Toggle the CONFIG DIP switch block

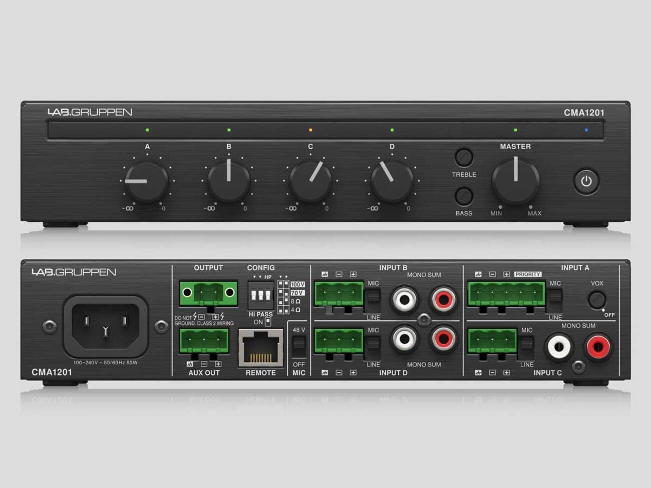pyautogui.click(x=260, y=295)
